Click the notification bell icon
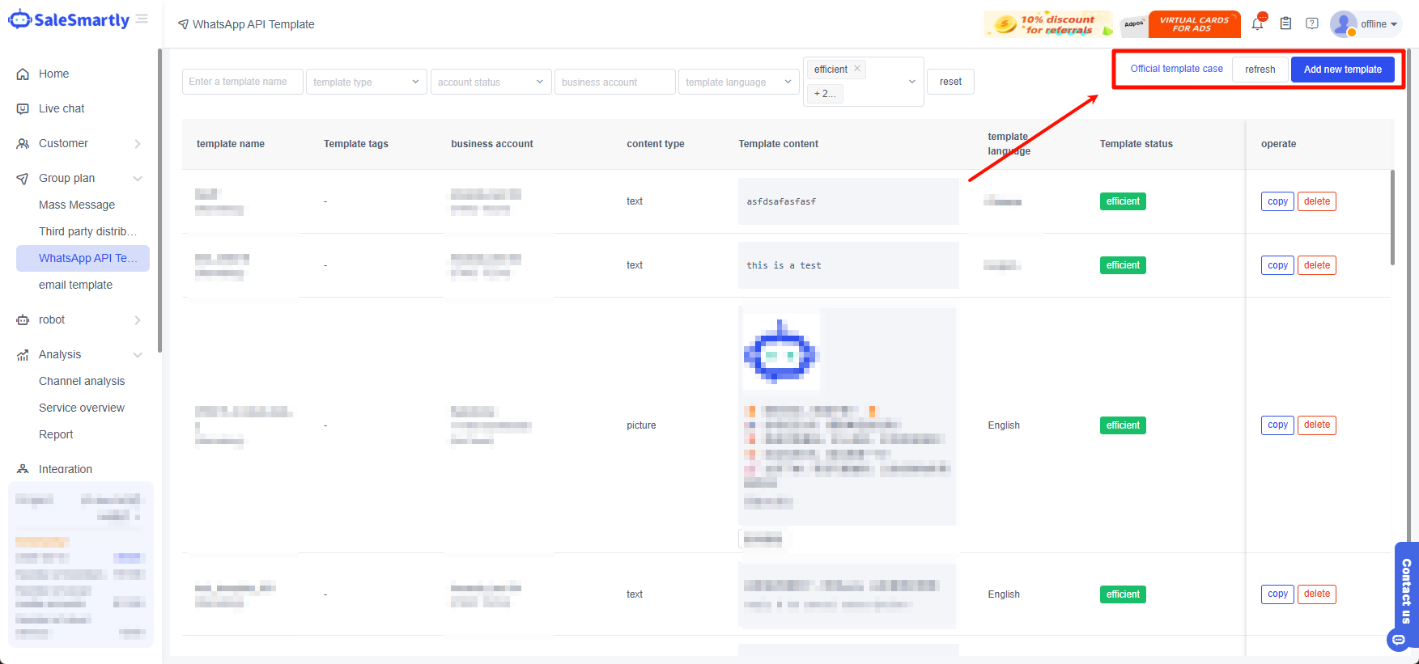 tap(1257, 24)
